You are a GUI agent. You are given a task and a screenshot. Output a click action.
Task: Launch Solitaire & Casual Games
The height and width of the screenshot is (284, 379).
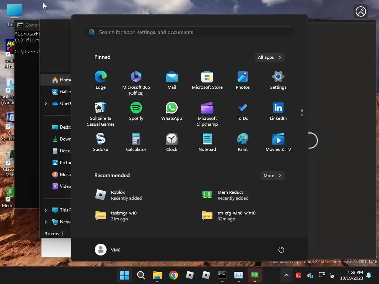[x=101, y=114]
